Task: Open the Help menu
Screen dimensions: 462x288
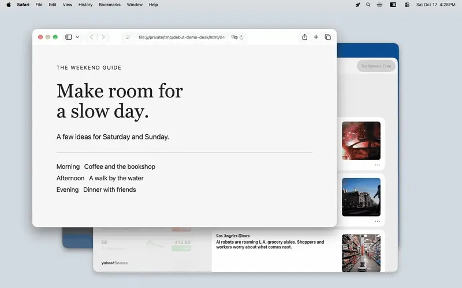Action: click(153, 5)
